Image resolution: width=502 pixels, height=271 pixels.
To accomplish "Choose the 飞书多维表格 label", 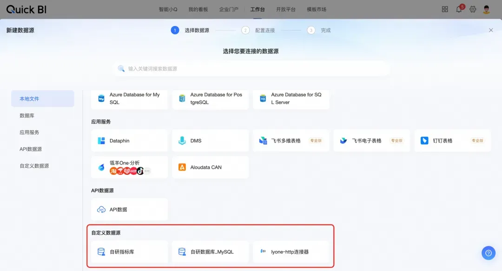I will (286, 141).
